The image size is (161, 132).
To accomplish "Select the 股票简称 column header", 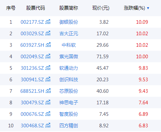I will (69, 8).
